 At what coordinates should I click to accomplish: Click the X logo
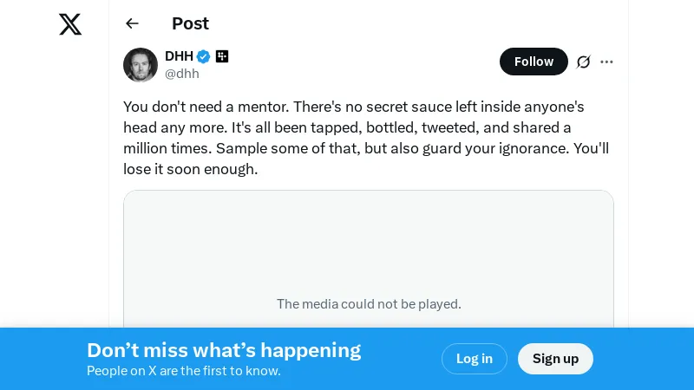click(70, 24)
